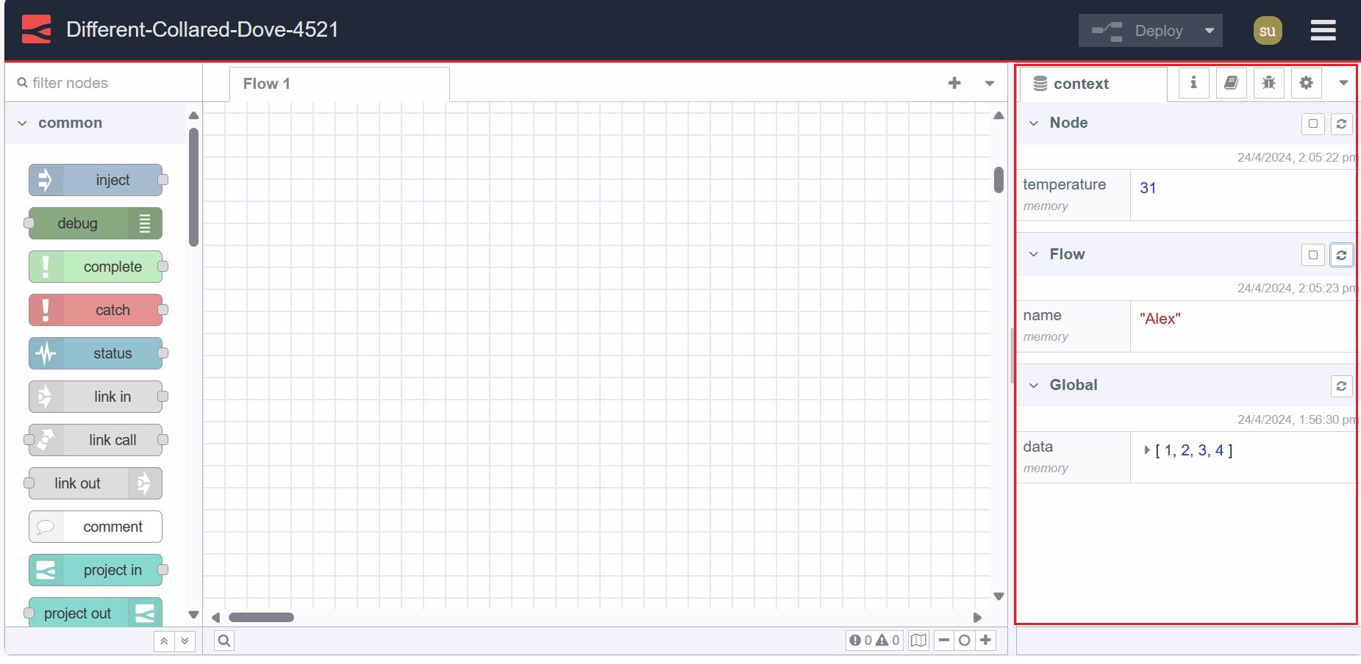
Task: Open the help book sidebar tab
Action: (x=1231, y=83)
